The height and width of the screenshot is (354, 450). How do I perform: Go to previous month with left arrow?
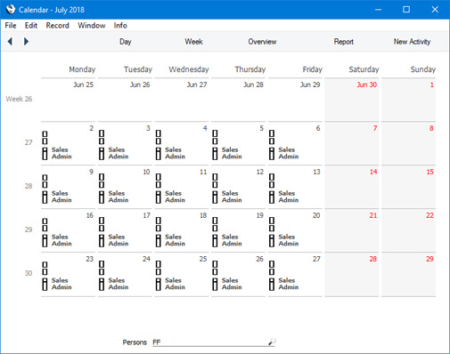point(10,41)
